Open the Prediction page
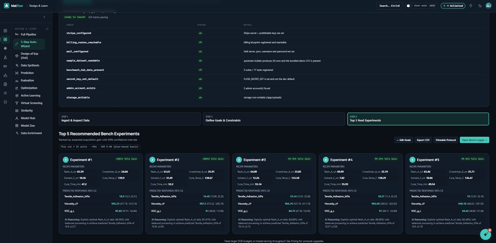The width and height of the screenshot is (496, 243). 29,73
